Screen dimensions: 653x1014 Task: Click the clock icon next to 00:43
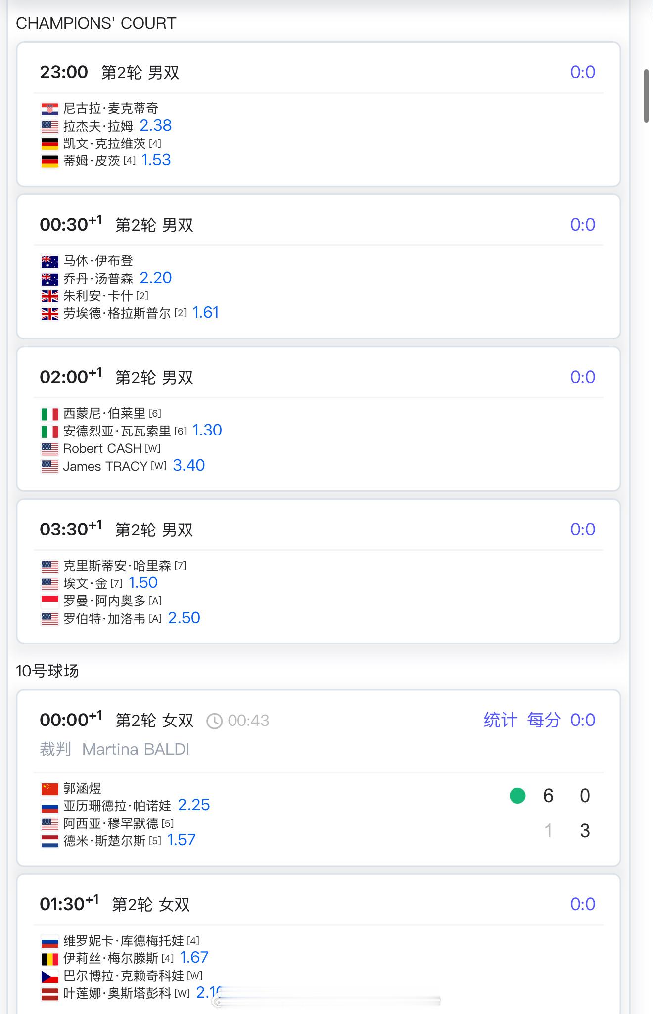coord(214,721)
